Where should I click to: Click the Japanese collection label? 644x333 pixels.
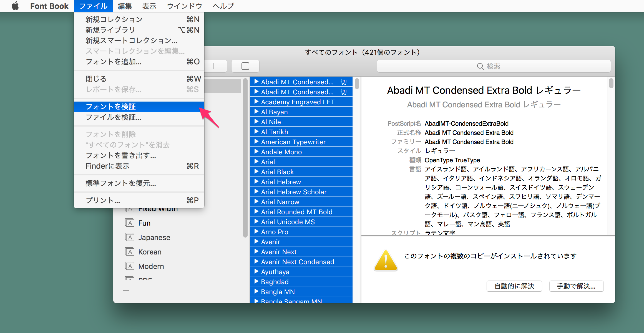[154, 238]
